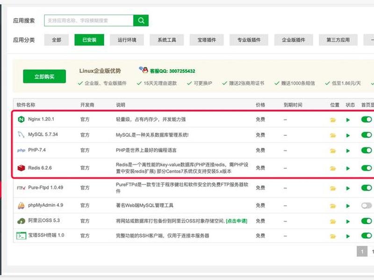Click the 宝塔SSH终端 terminal icon
The image size is (374, 280).
pyautogui.click(x=21, y=236)
